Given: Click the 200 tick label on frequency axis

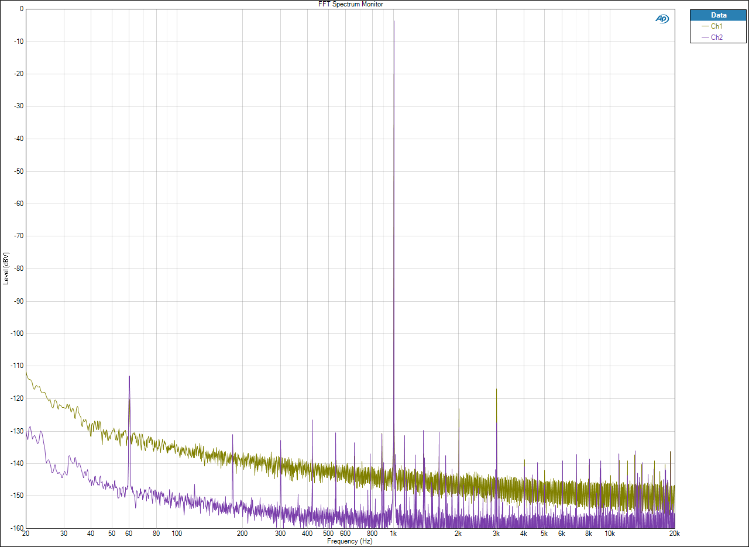Looking at the screenshot, I should click(x=242, y=534).
